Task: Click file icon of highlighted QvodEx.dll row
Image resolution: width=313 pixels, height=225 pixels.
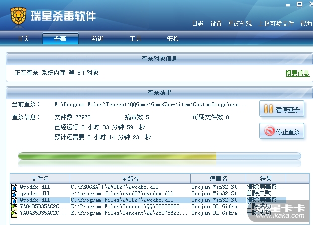Action: point(14,200)
